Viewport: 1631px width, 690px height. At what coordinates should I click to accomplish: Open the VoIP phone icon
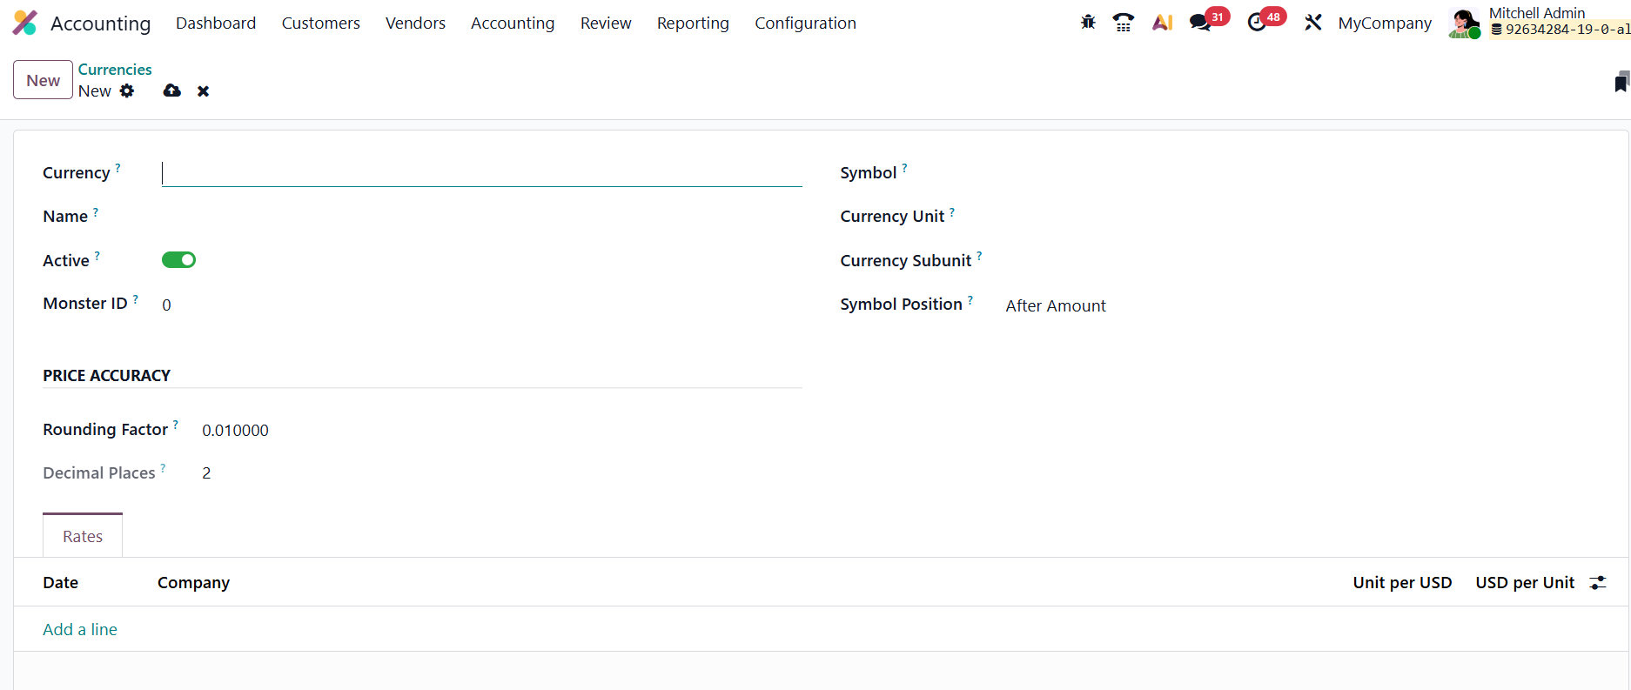pos(1124,23)
